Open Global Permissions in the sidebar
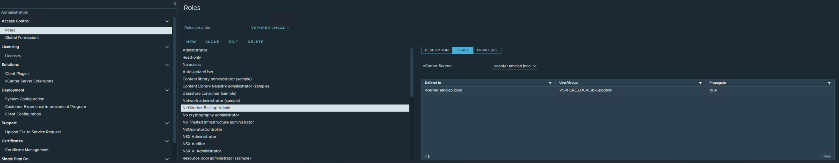Image resolution: width=839 pixels, height=163 pixels. 22,38
